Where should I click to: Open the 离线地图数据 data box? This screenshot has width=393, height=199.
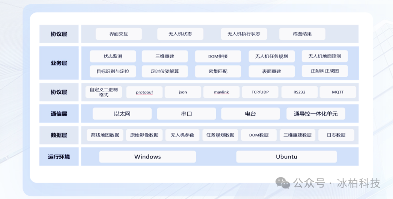click(x=105, y=135)
